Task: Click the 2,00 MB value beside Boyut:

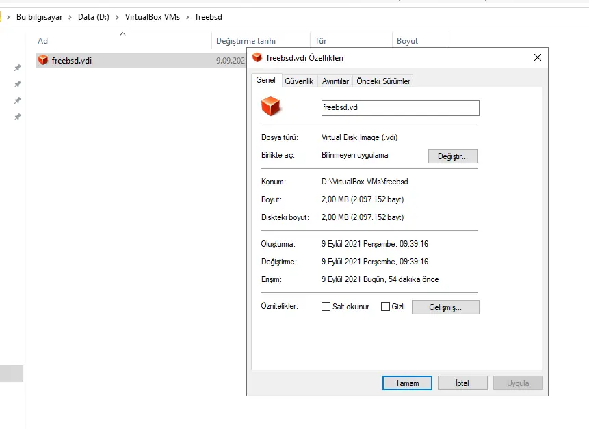Action: point(363,199)
